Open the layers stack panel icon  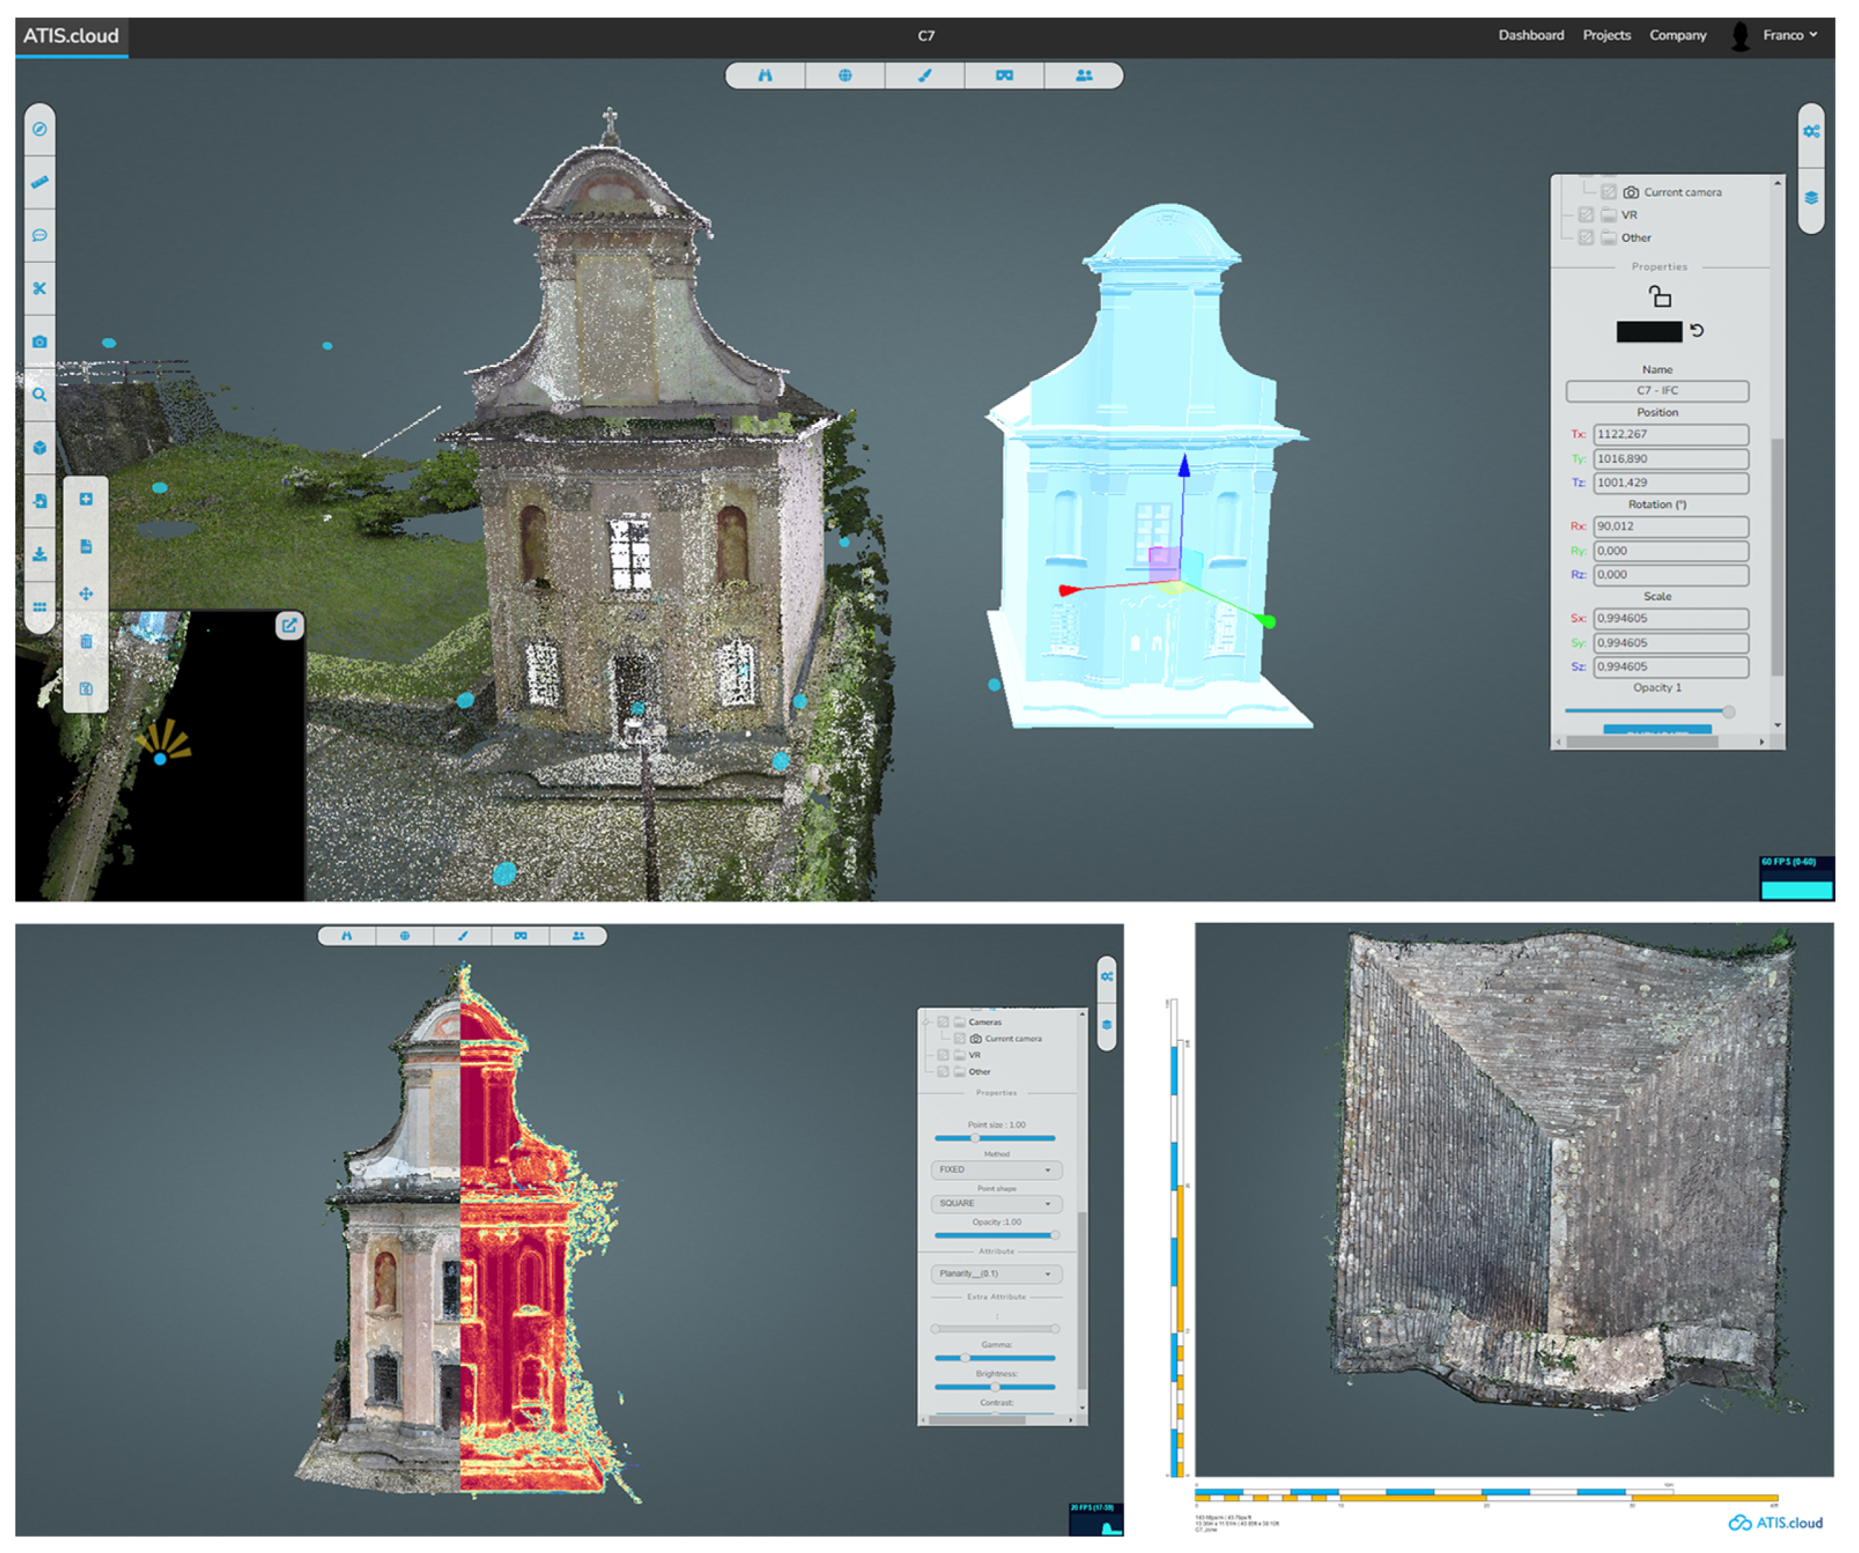pos(1811,198)
